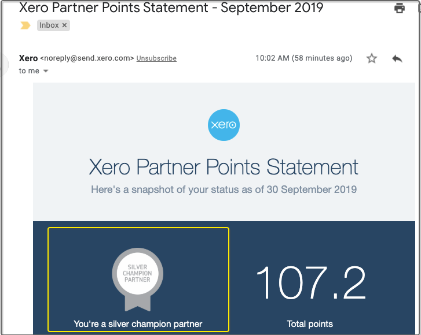Click the round blue Xero logo
421x335 pixels.
point(224,125)
